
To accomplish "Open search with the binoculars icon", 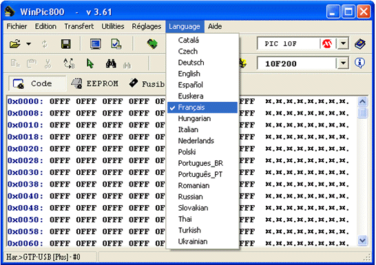I will 111,63.
